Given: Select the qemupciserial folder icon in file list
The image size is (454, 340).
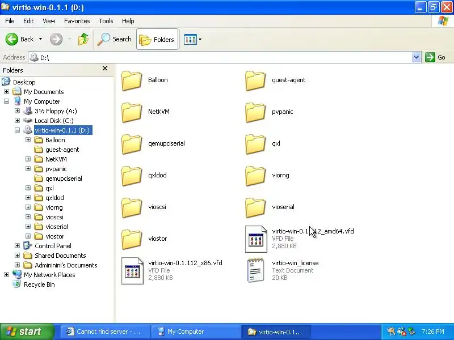Looking at the screenshot, I should (x=132, y=144).
